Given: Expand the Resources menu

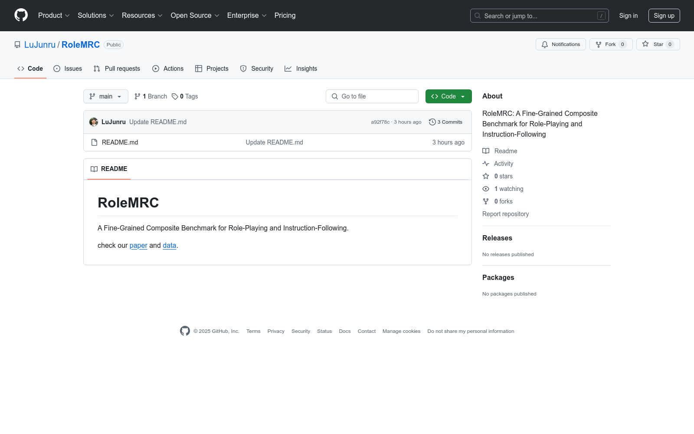Looking at the screenshot, I should point(142,15).
